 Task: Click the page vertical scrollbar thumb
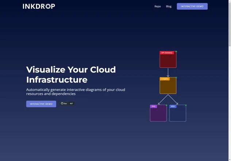(x=230, y=24)
